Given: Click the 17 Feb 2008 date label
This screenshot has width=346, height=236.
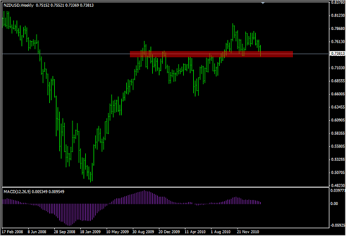Looking at the screenshot, I should tap(12, 232).
